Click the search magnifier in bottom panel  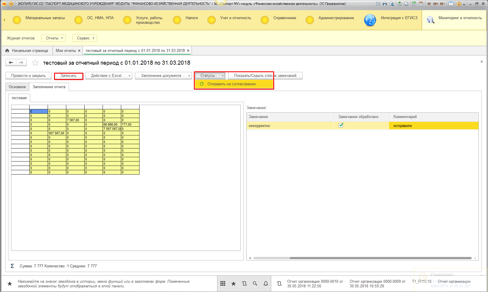255,284
